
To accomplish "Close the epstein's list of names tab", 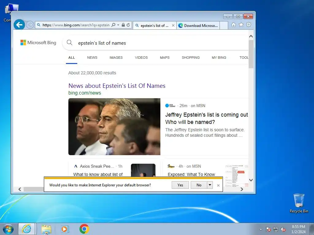I will coord(173,25).
